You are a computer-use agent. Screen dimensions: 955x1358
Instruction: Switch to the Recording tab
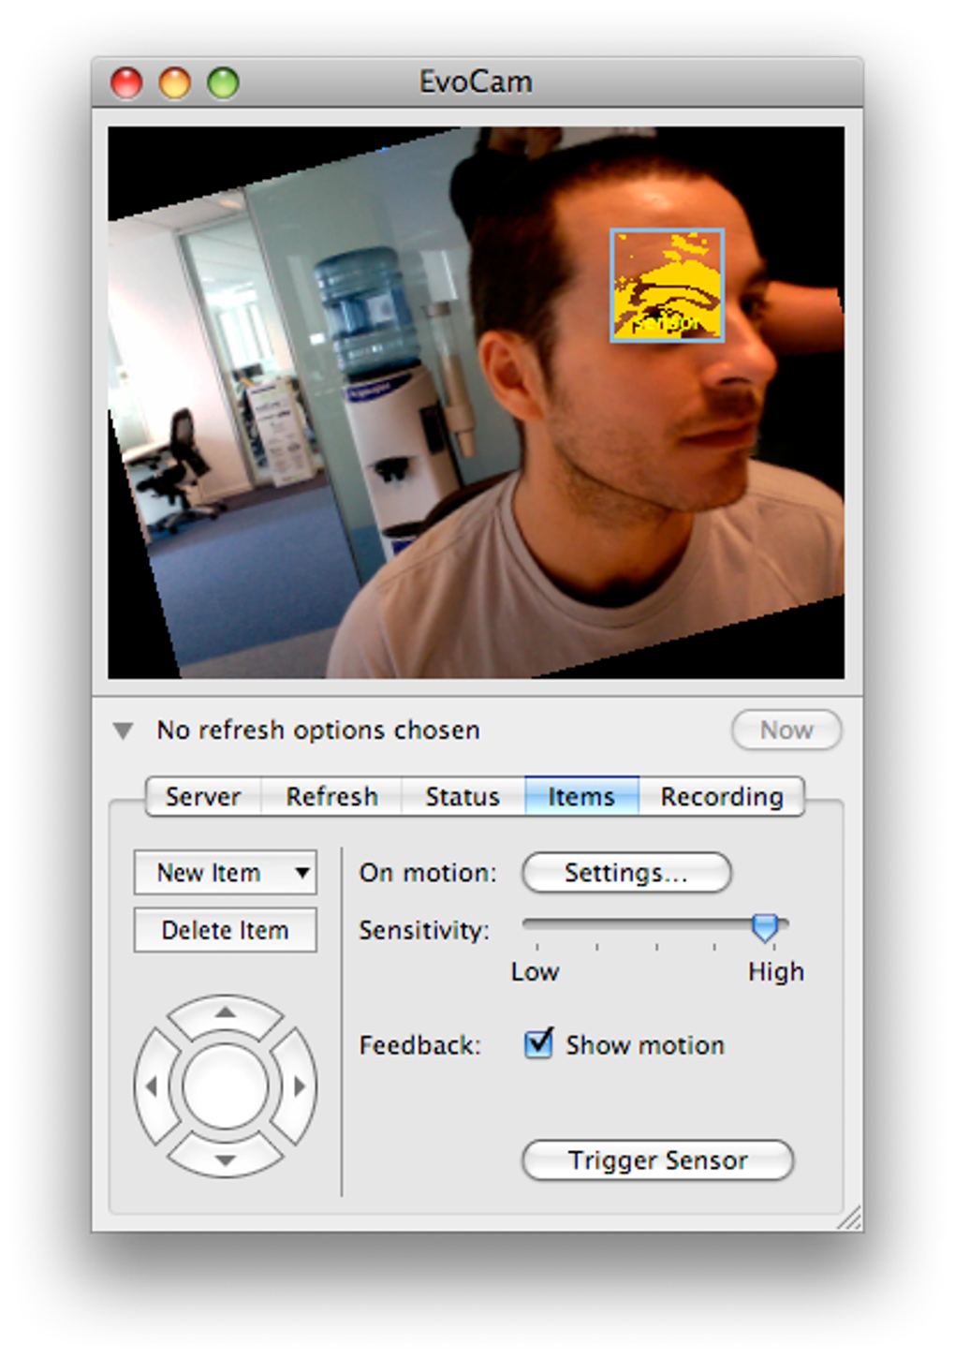point(722,796)
